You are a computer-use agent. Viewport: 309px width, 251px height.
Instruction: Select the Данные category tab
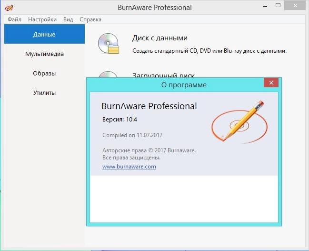point(44,34)
